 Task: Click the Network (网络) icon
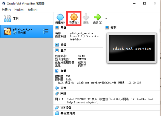pyautogui.click(x=57, y=94)
